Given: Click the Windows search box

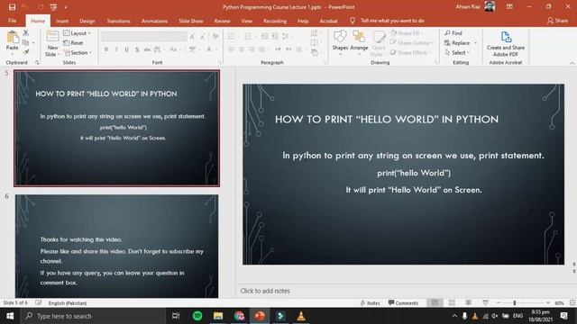Looking at the screenshot, I should point(94,316).
